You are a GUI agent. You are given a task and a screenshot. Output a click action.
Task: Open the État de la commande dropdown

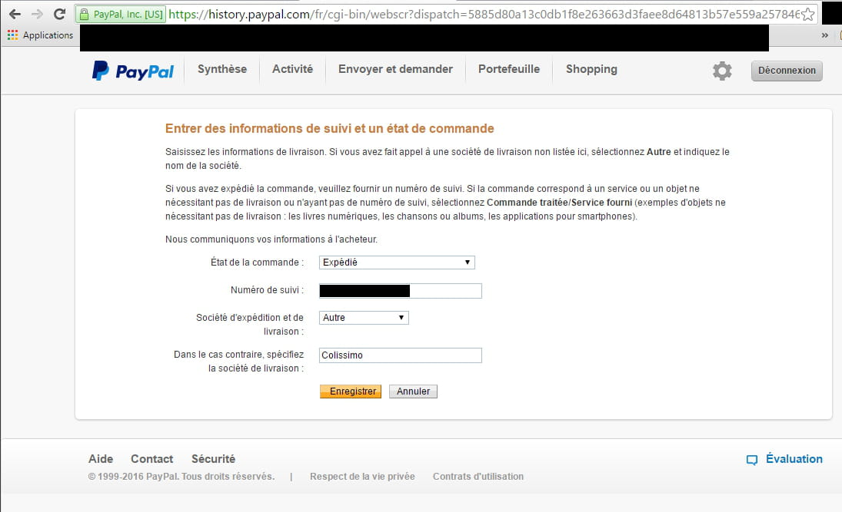397,263
